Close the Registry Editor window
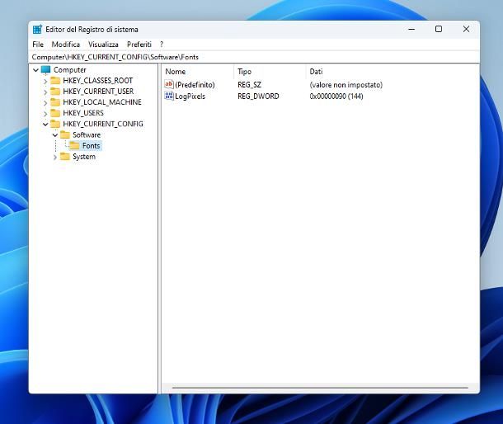 click(x=466, y=29)
